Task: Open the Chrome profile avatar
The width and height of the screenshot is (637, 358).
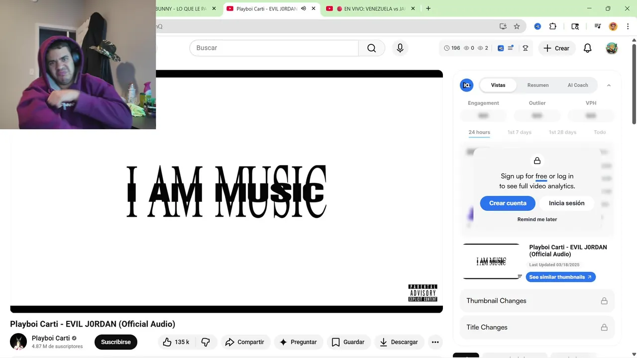Action: point(613,26)
